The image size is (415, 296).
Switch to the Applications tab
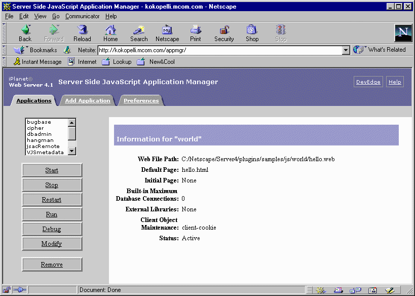34,100
